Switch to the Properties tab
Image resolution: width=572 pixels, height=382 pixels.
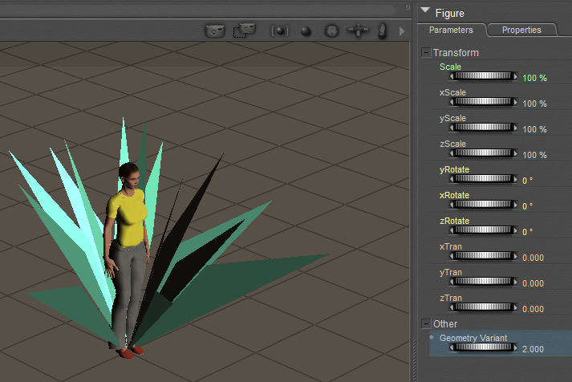(521, 30)
